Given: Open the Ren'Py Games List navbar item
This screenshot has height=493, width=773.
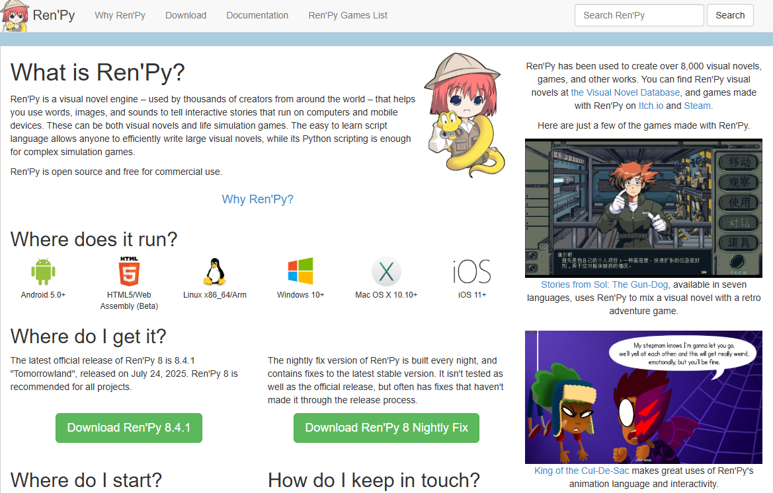Looking at the screenshot, I should [348, 15].
